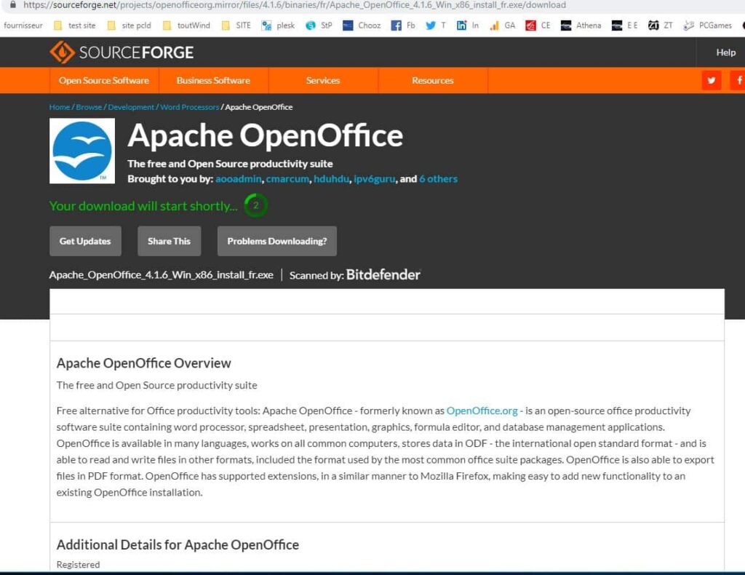Click the Get Updates button
Image resolution: width=745 pixels, height=575 pixels.
[85, 241]
